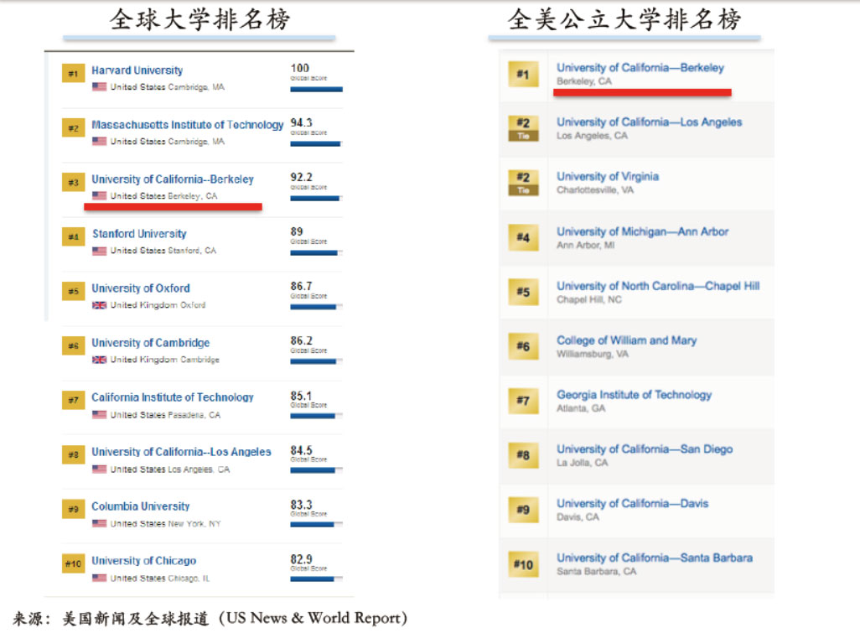Follow the Georgia Institute of Technology link
The width and height of the screenshot is (860, 633).
[634, 394]
